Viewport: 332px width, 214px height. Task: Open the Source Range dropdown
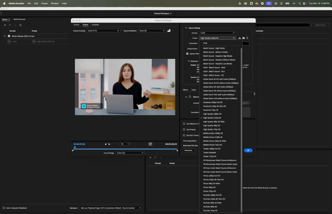130,153
